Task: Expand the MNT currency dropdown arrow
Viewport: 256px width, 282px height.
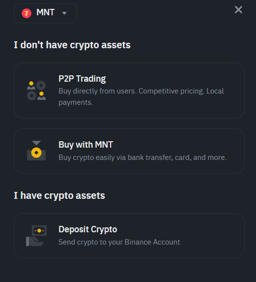Action: (x=64, y=13)
